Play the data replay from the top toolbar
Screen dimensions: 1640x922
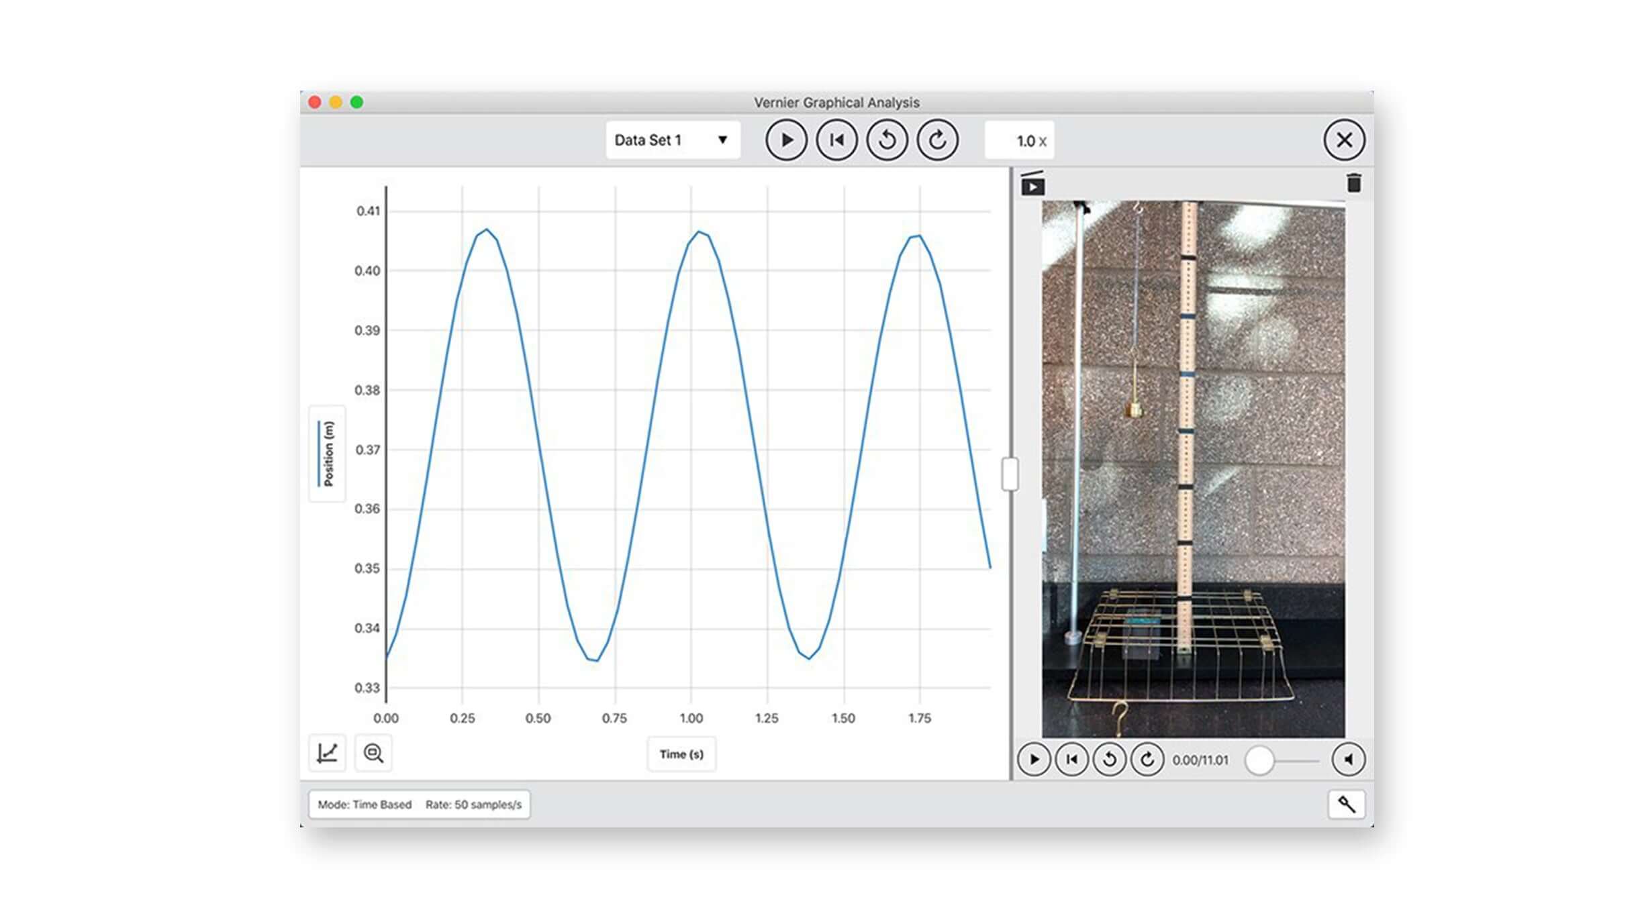point(788,140)
